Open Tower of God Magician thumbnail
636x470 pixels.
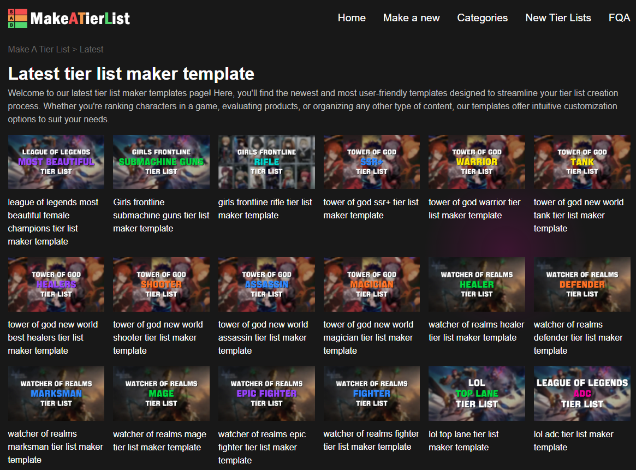(372, 284)
